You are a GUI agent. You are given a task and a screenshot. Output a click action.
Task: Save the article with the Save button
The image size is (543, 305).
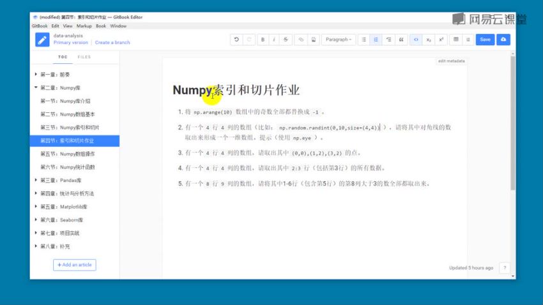485,40
